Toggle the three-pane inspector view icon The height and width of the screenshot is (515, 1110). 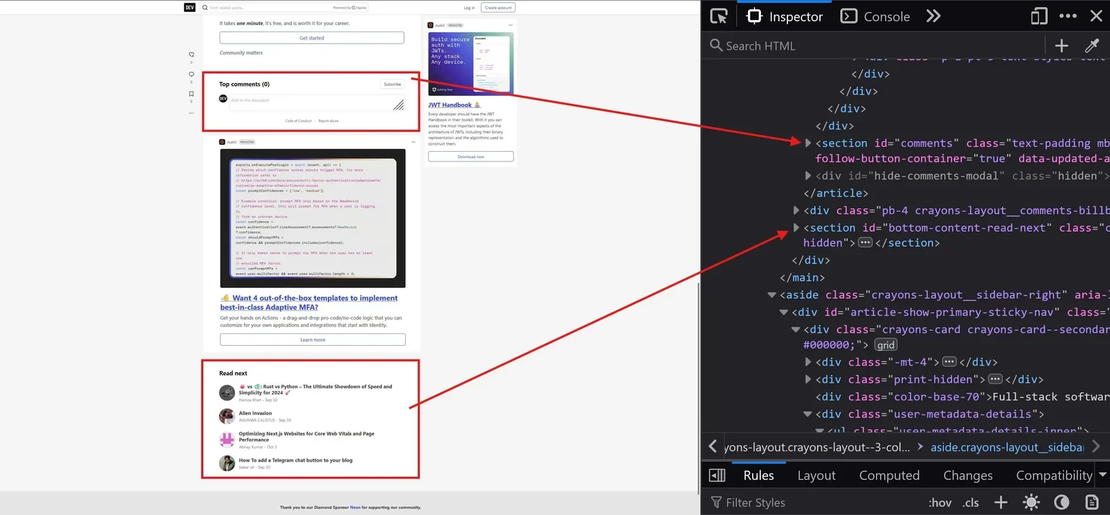[x=717, y=475]
